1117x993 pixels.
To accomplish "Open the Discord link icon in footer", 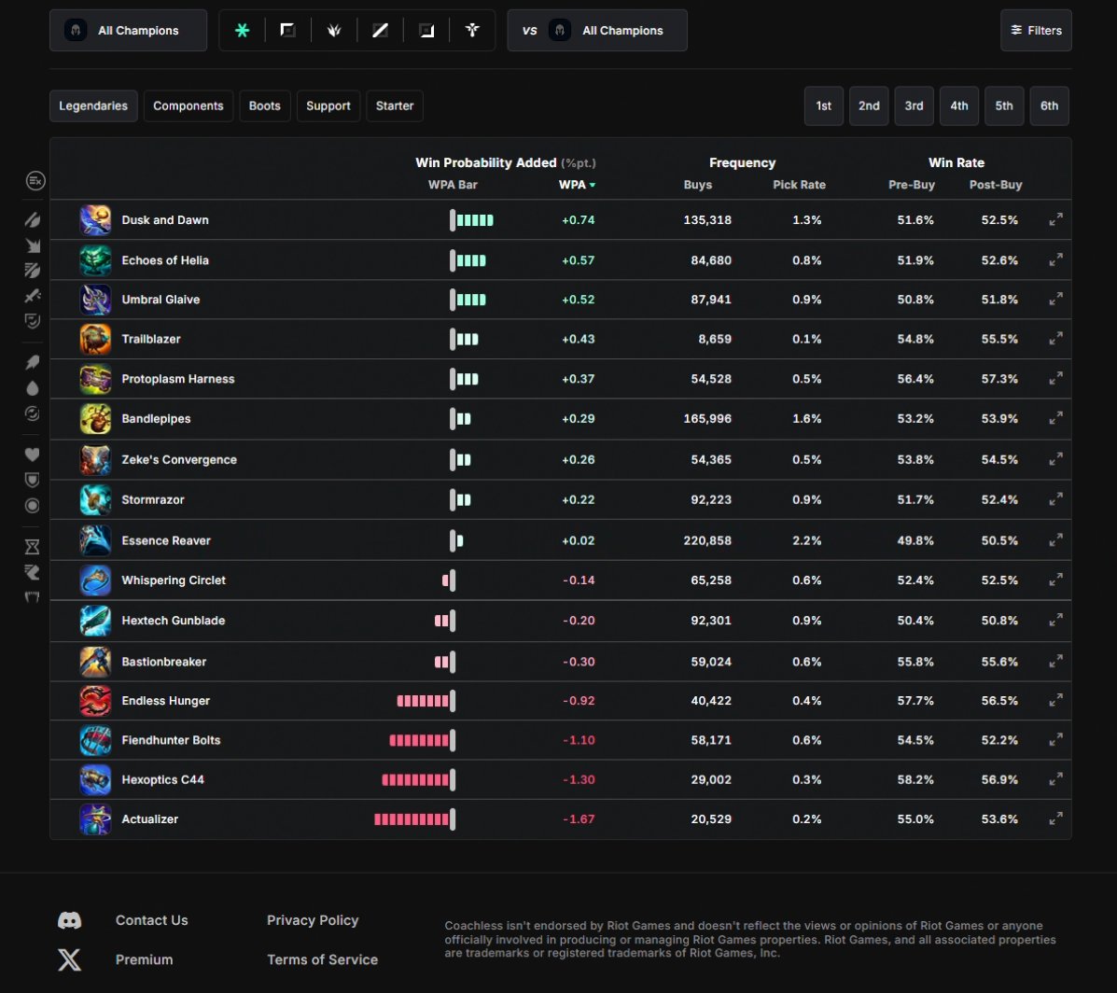I will [x=69, y=920].
